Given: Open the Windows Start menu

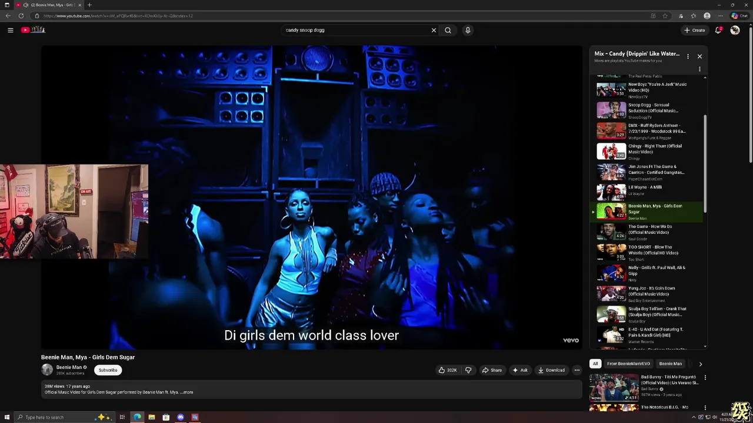Looking at the screenshot, I should tap(6, 417).
